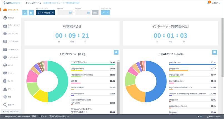Expand the 上位レコード数 dropdown showing 10
224x119 pixels.
tap(105, 13)
